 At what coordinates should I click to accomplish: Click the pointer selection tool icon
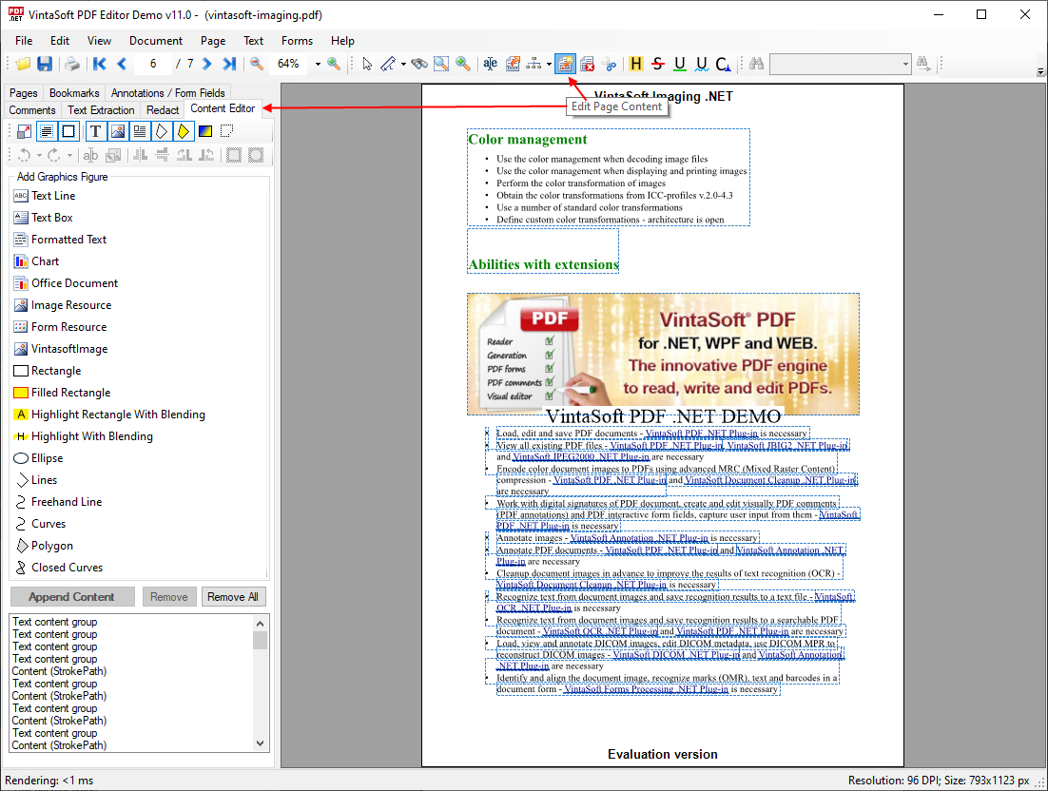pos(368,64)
